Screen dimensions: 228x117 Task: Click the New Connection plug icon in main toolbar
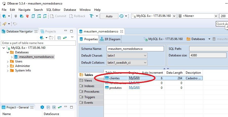4,16
